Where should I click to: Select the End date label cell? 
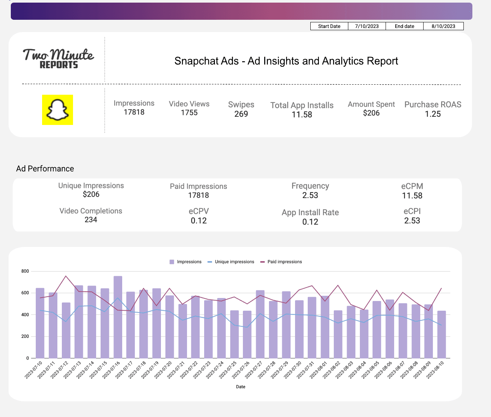pos(404,26)
